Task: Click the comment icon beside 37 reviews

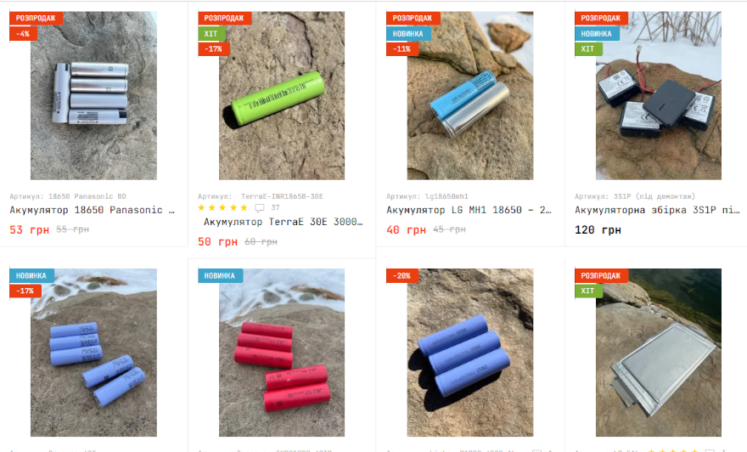Action: tap(260, 208)
